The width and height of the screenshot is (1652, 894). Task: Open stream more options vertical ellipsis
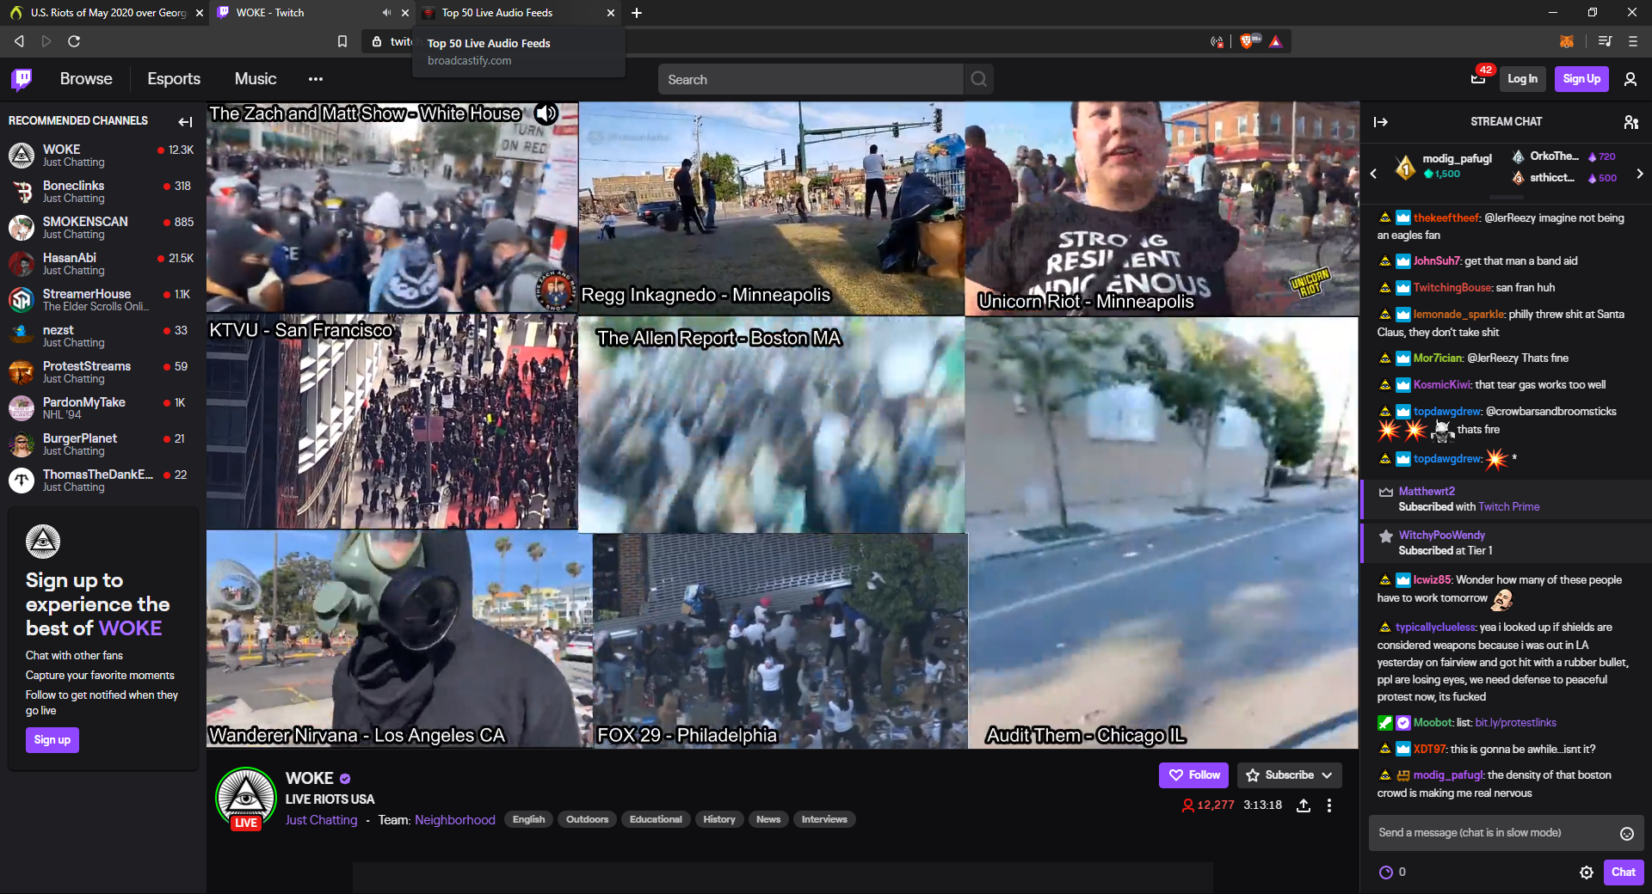(1329, 805)
